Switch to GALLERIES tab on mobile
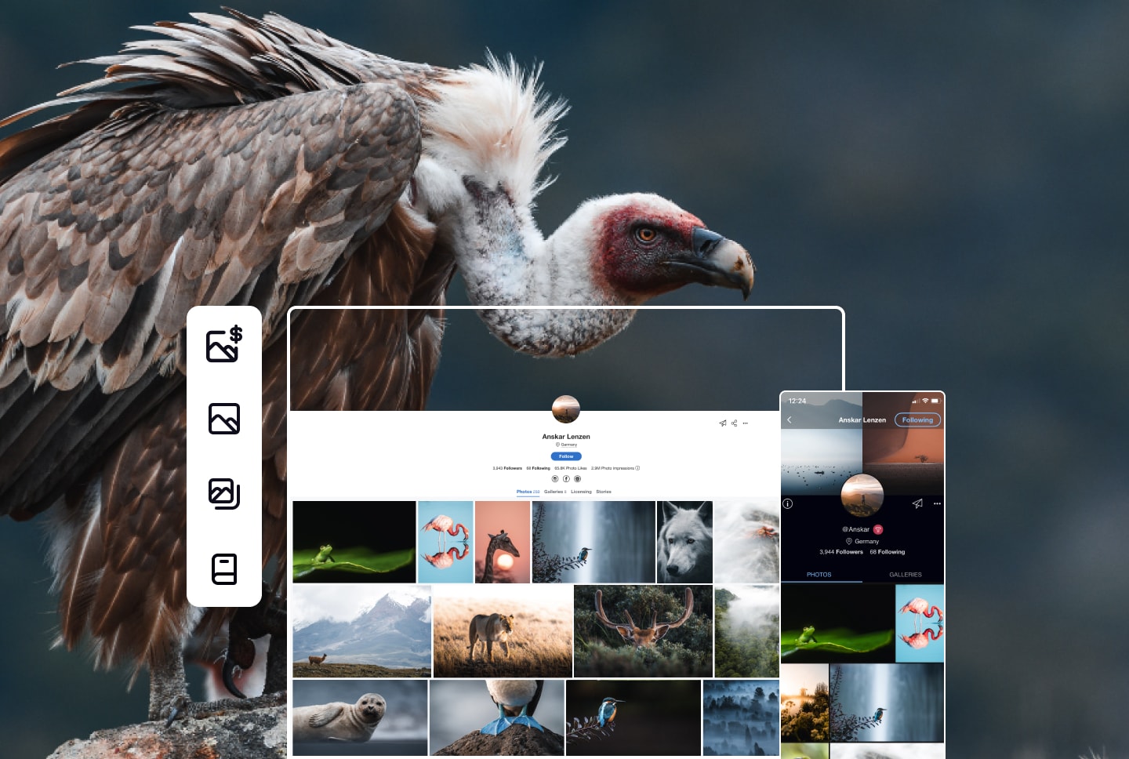The width and height of the screenshot is (1129, 759). (905, 575)
